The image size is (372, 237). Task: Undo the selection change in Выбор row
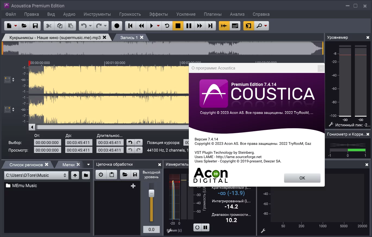click(x=131, y=142)
